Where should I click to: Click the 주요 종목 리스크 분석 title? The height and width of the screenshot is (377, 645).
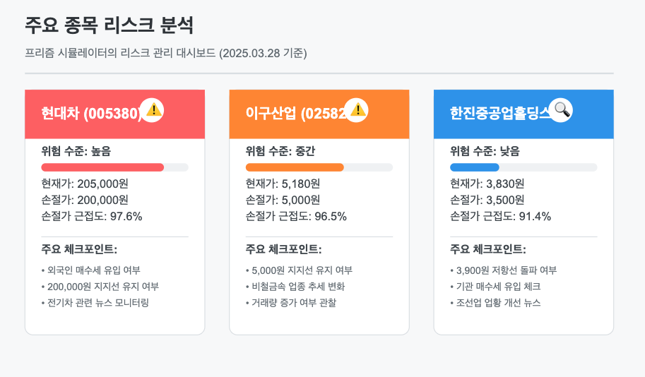tap(109, 25)
